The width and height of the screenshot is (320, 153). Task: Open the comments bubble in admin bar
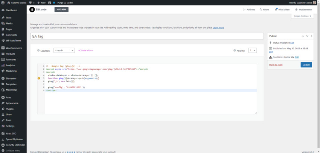pos(32,3)
